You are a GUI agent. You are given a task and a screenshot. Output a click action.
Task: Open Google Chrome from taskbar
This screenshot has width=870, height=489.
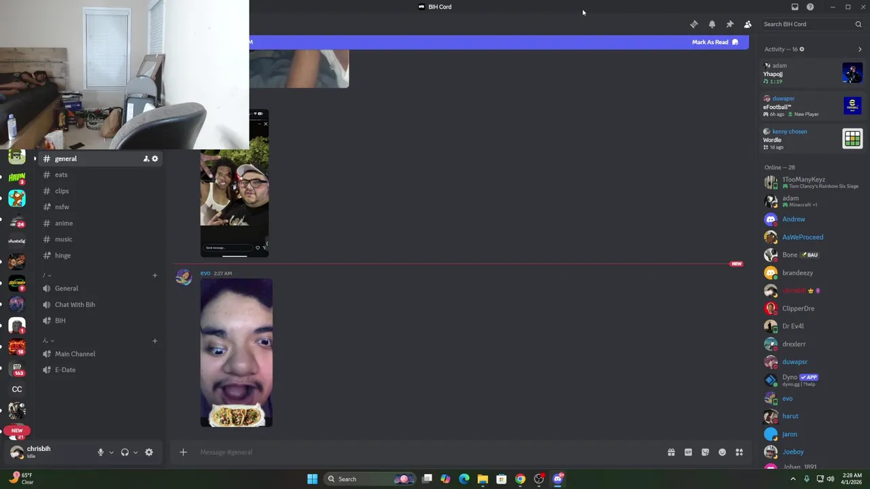coord(520,479)
